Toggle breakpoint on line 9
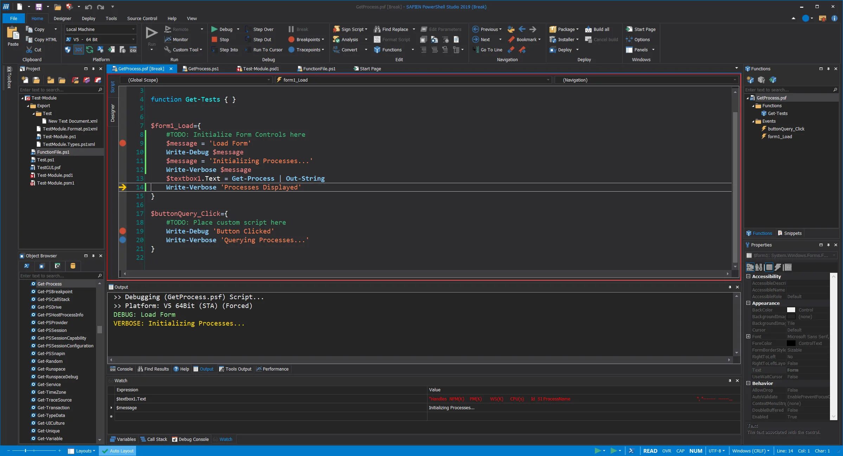This screenshot has height=456, width=843. point(123,143)
